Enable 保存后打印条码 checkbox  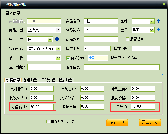[48, 121]
